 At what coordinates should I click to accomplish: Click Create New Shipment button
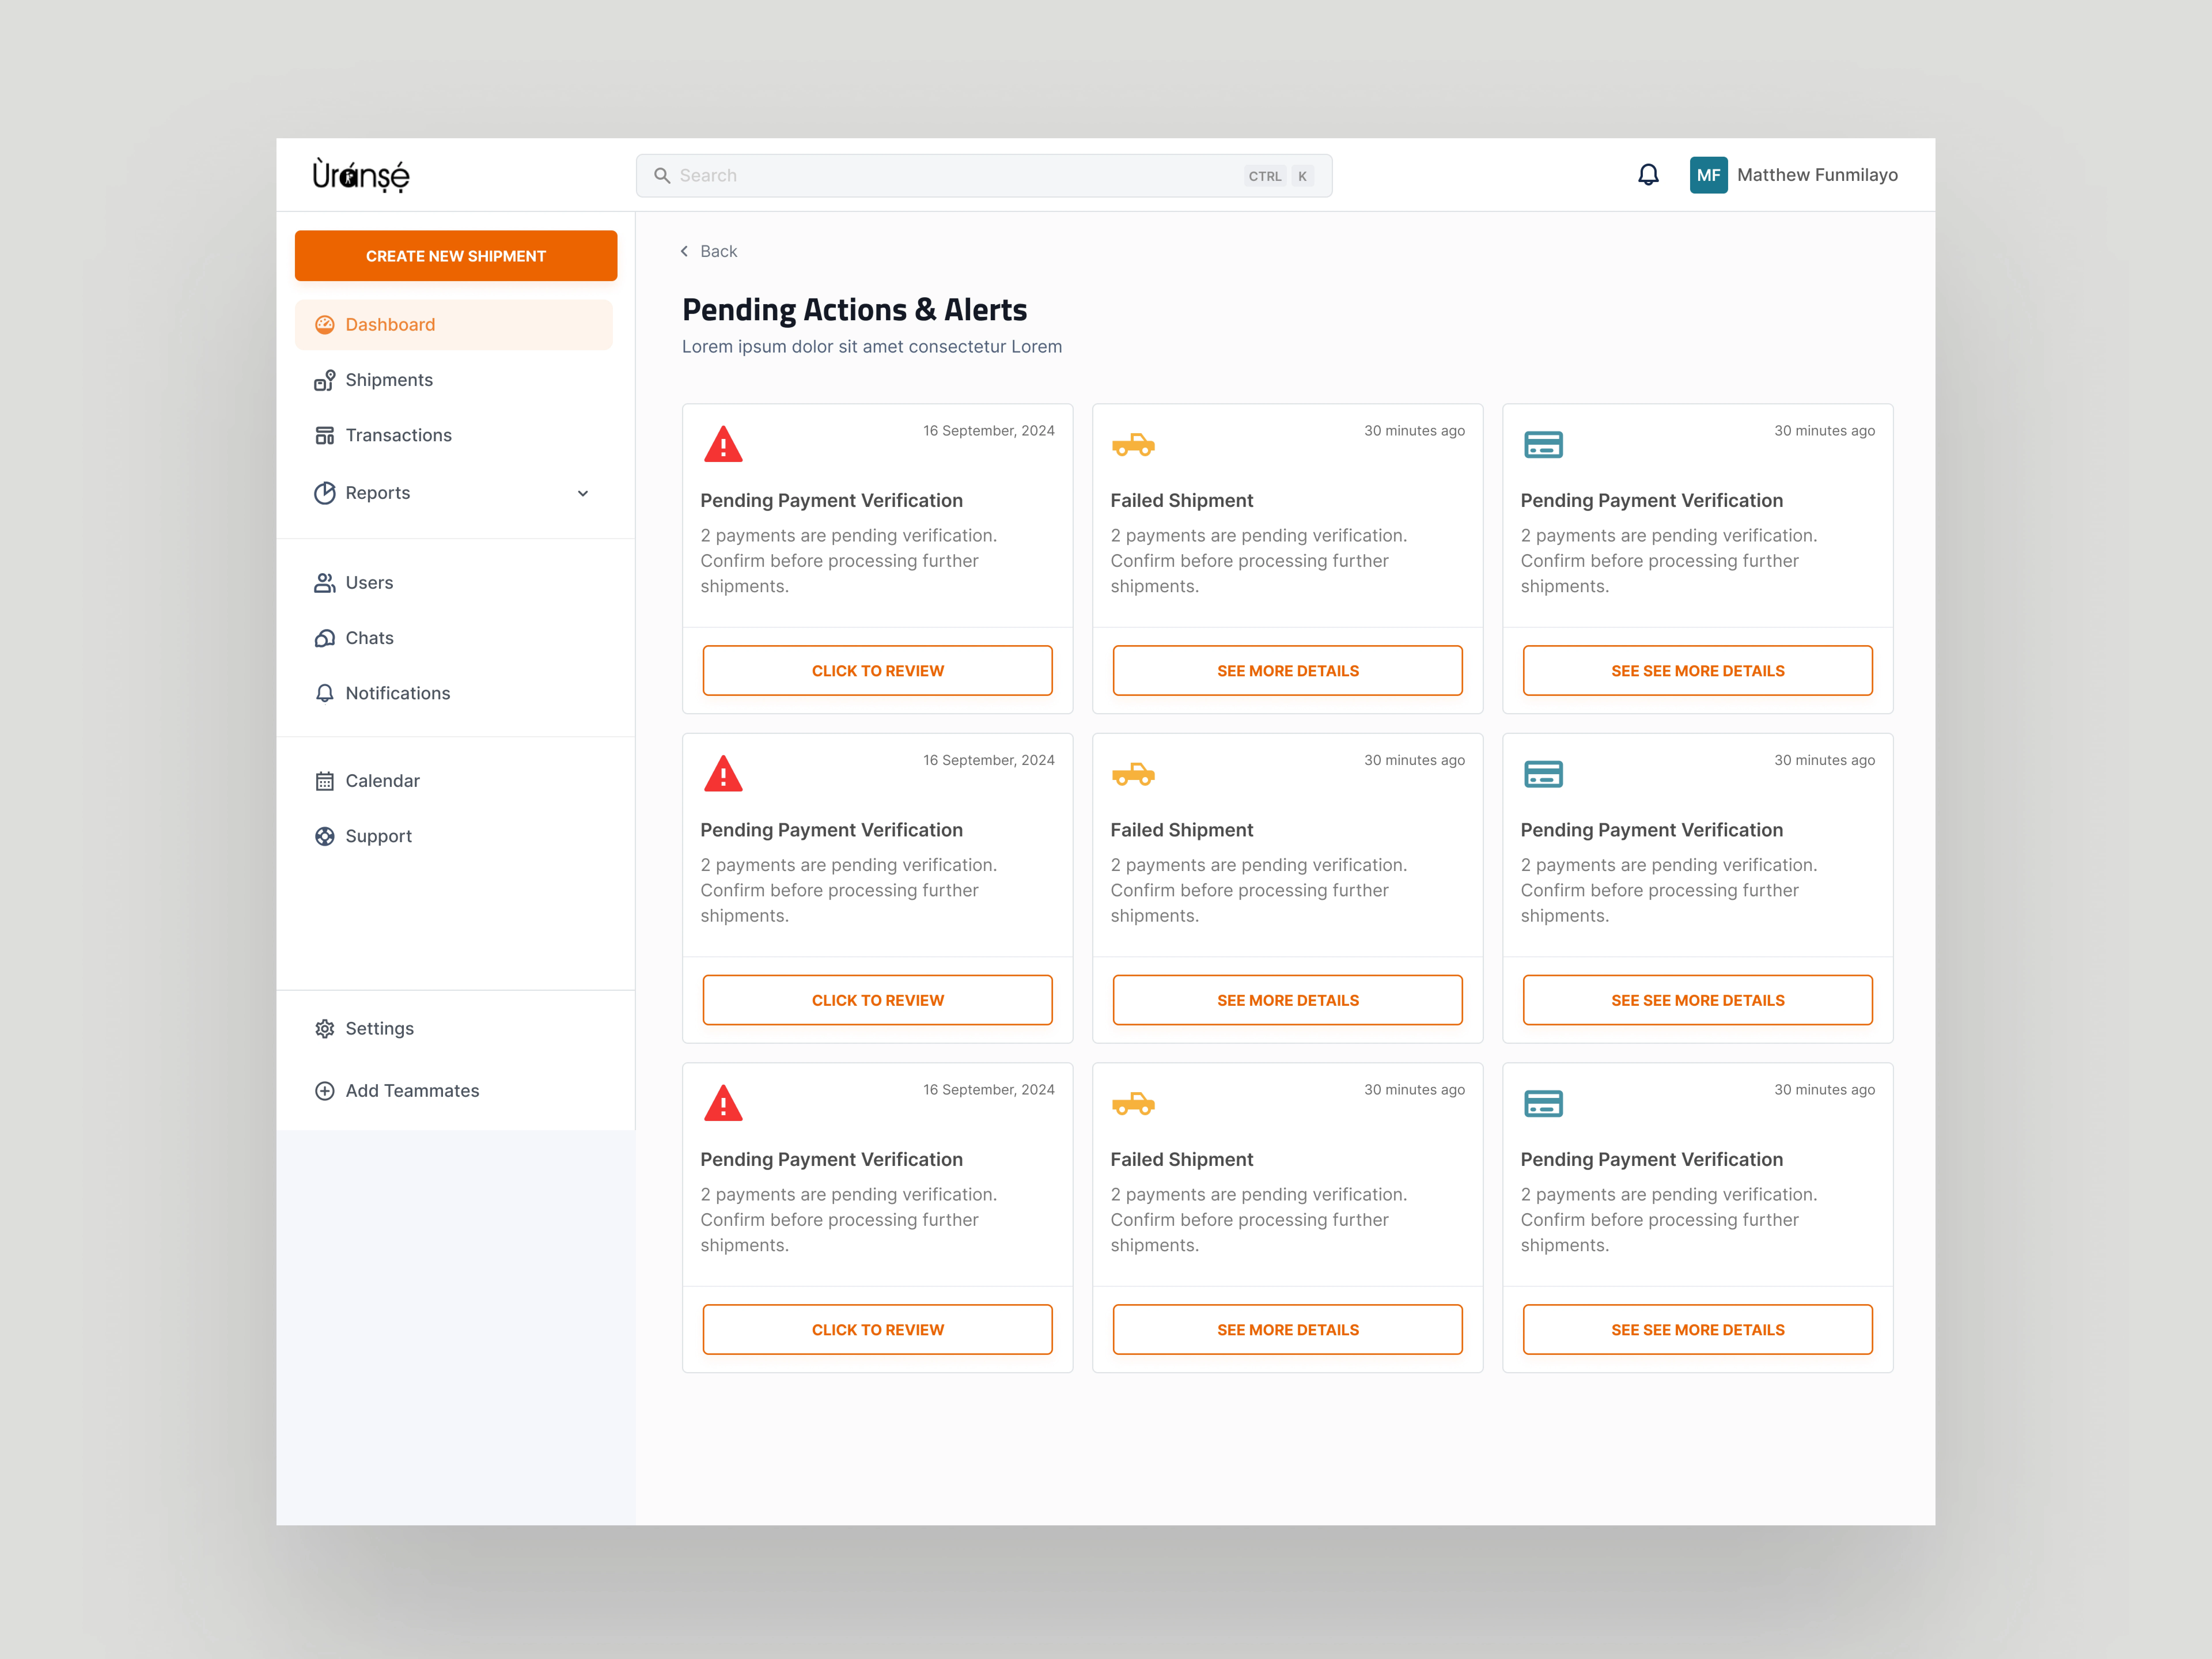coord(456,256)
